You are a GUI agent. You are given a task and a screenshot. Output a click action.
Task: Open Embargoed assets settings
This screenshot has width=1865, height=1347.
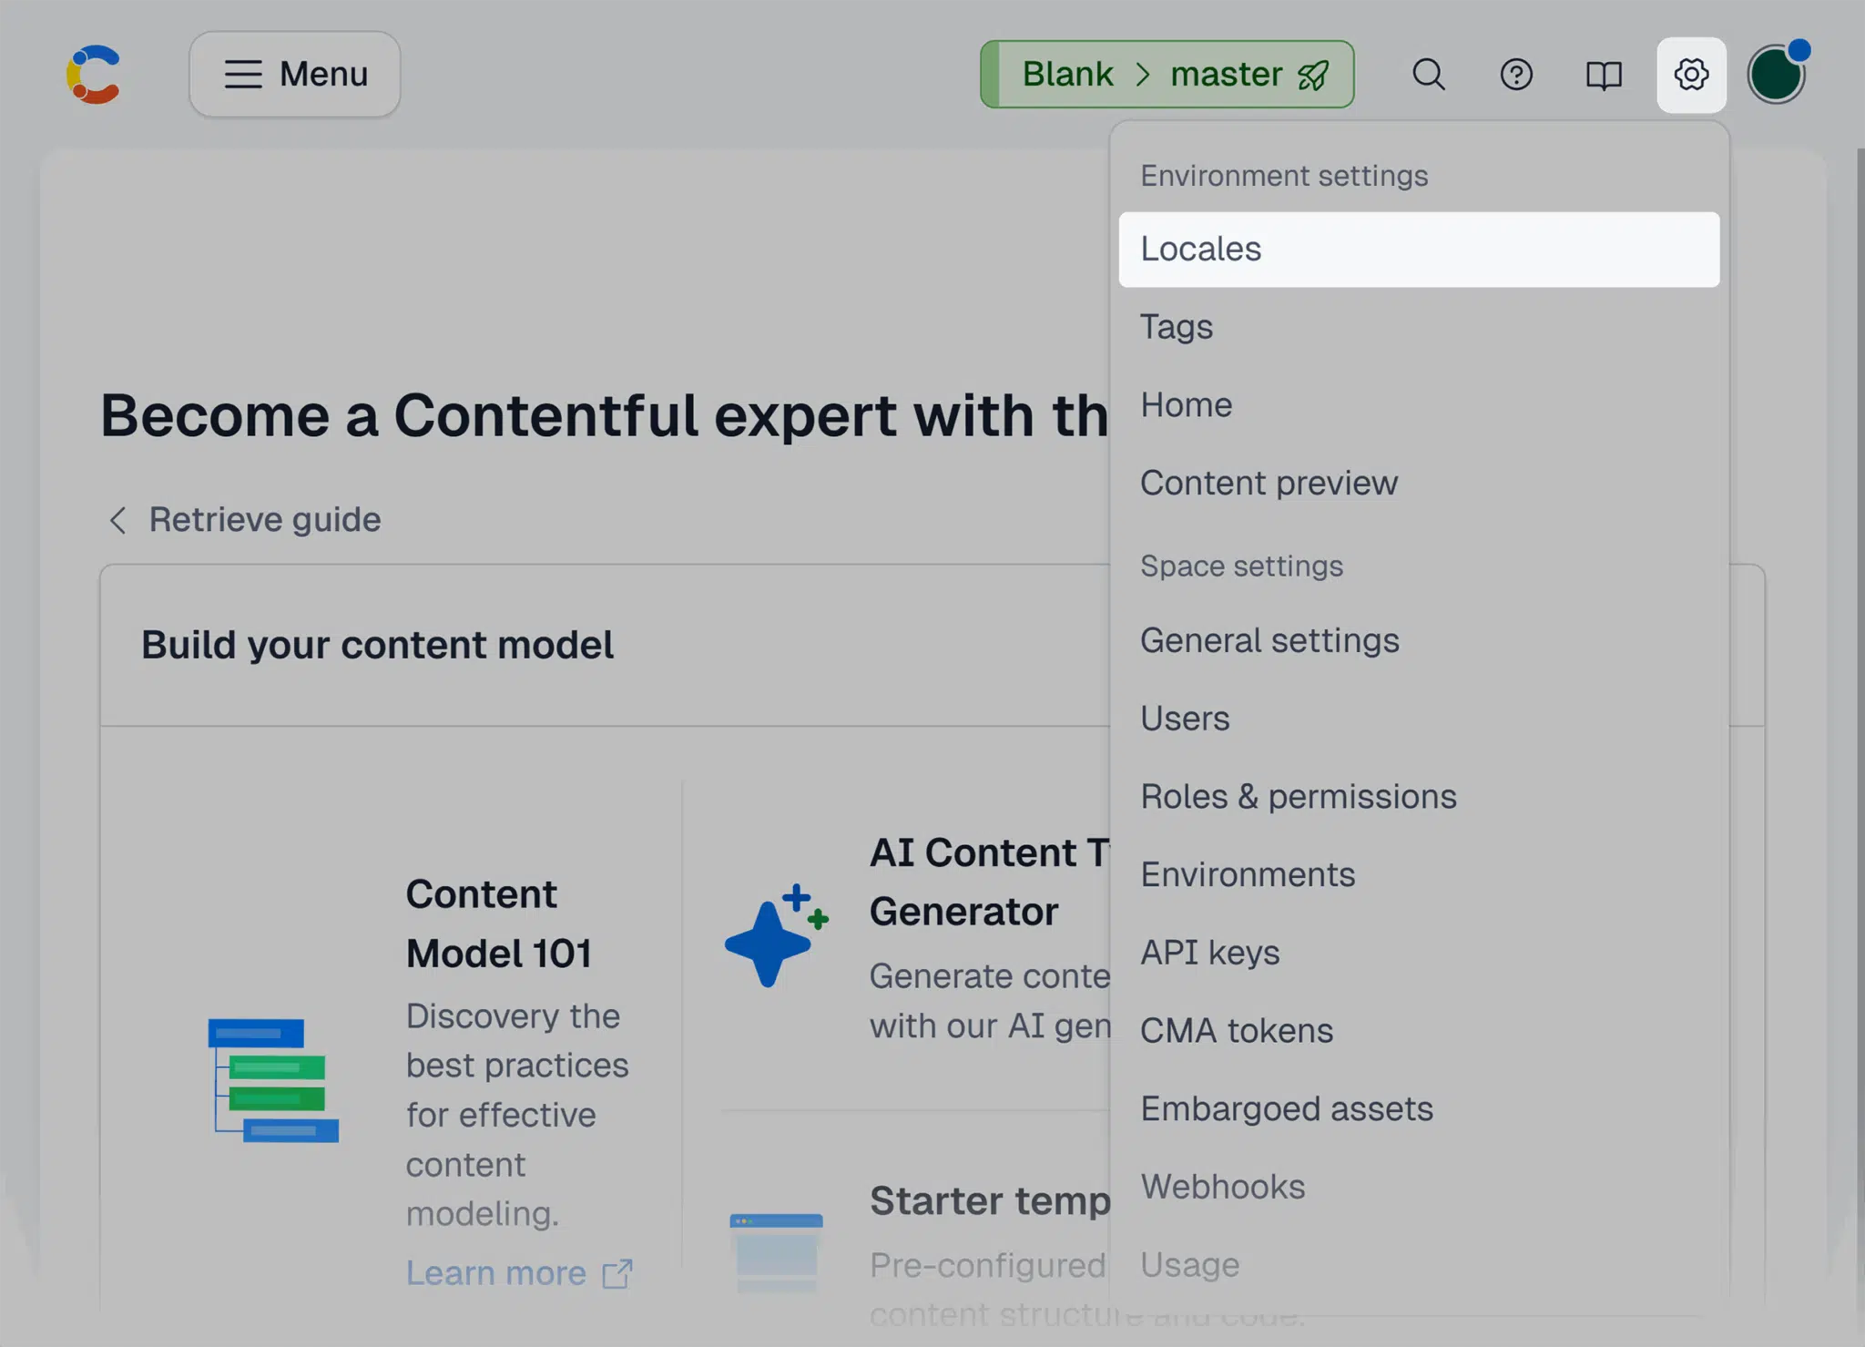pyautogui.click(x=1419, y=1109)
